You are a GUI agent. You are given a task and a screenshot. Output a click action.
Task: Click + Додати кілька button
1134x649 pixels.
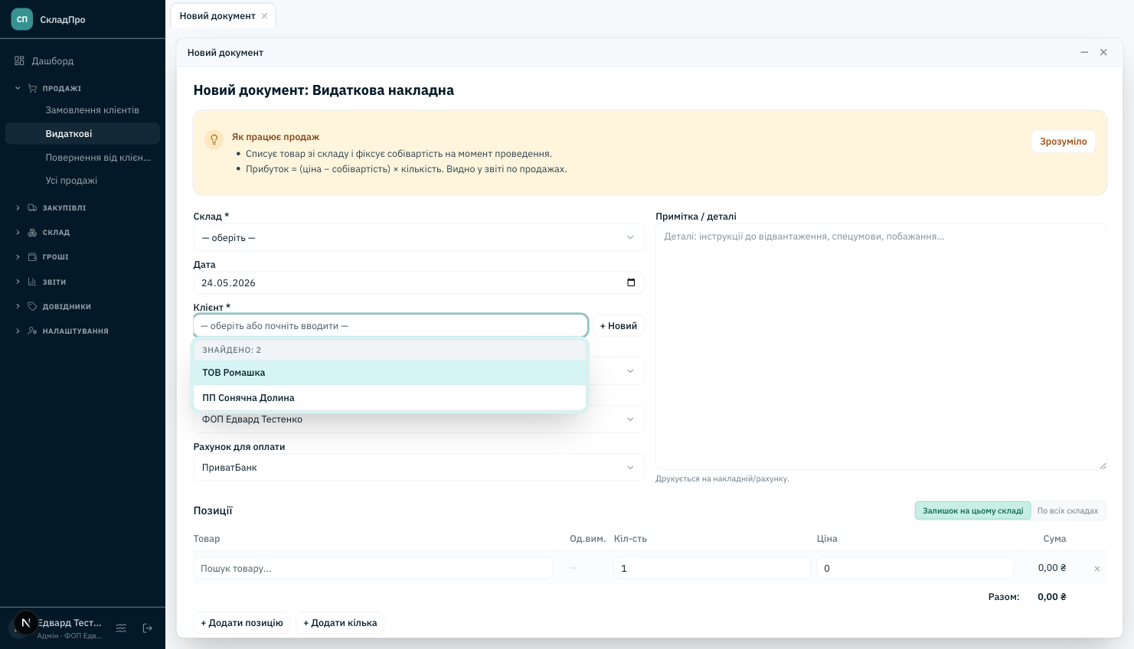point(340,623)
